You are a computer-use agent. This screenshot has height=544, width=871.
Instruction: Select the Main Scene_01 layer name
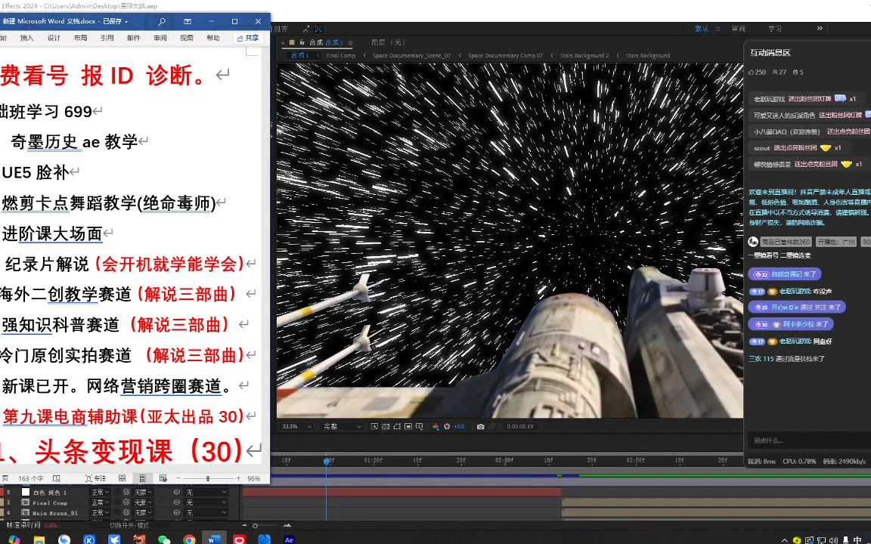pyautogui.click(x=55, y=513)
